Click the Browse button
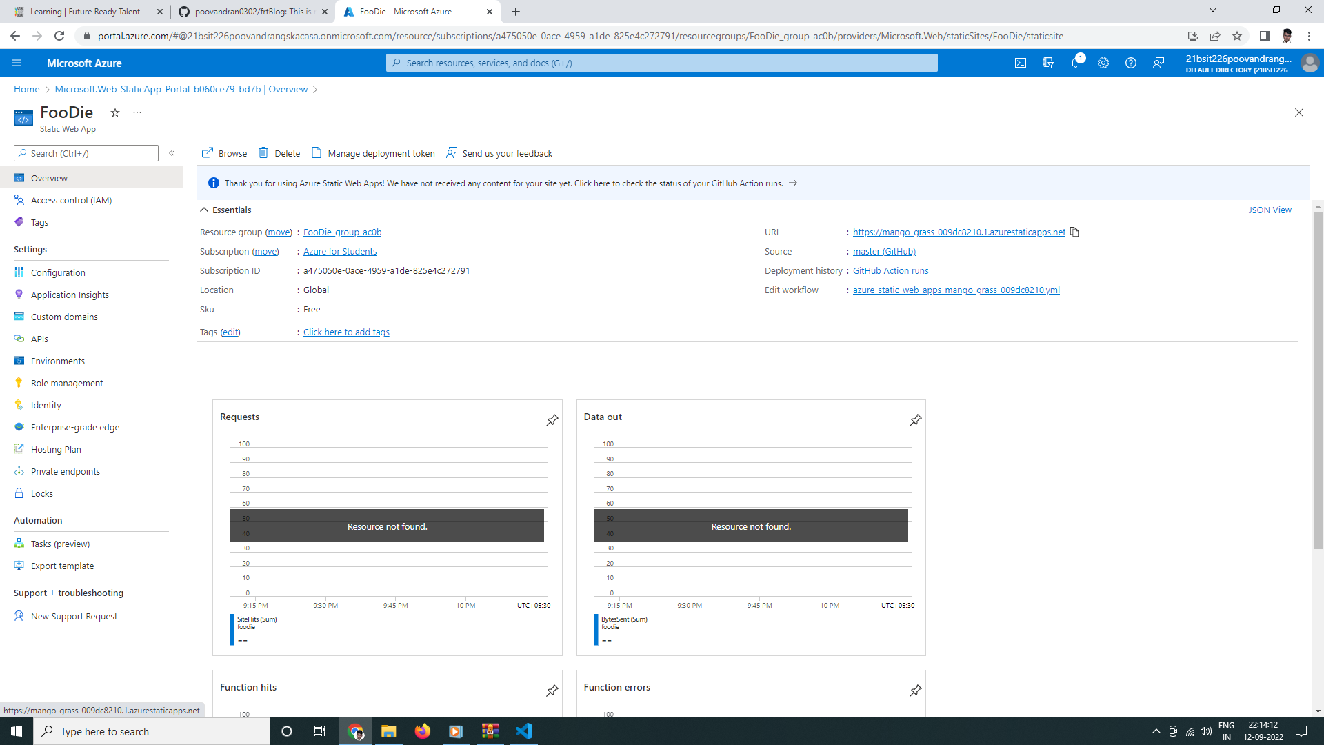This screenshot has width=1324, height=745. [224, 153]
